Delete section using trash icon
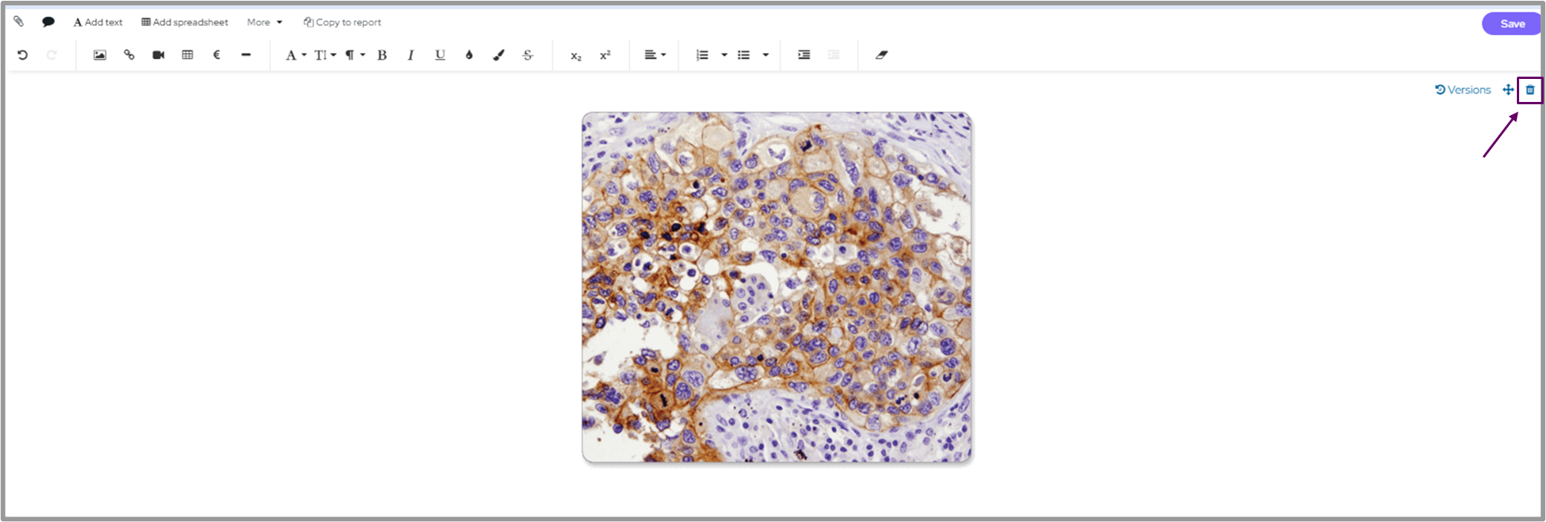1546x522 pixels. coord(1530,90)
